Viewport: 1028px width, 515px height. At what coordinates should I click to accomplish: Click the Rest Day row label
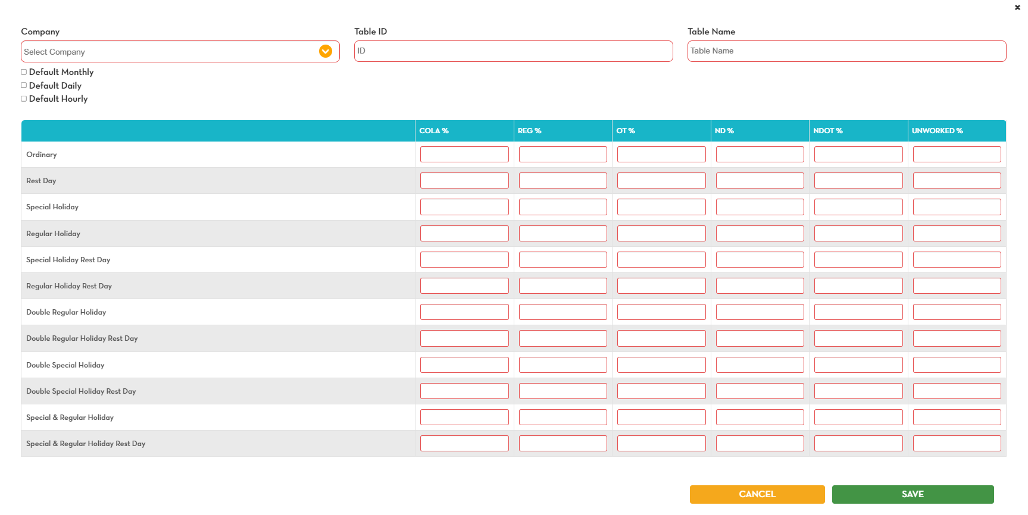pyautogui.click(x=41, y=181)
